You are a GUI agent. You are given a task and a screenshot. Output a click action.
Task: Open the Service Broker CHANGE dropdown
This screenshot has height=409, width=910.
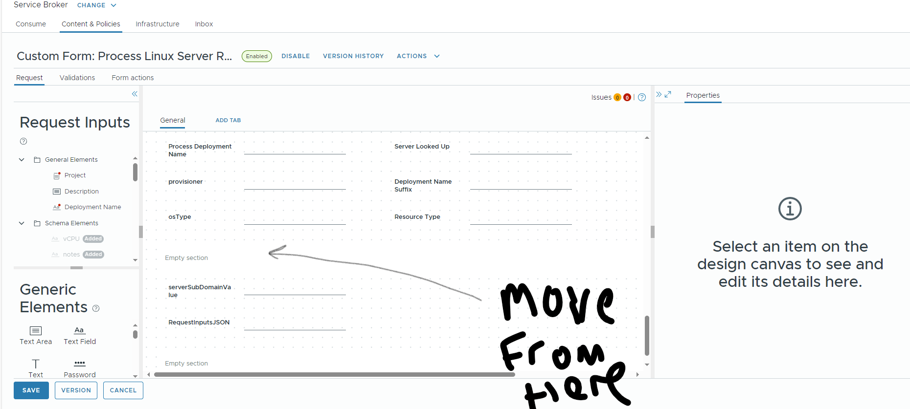(x=97, y=5)
